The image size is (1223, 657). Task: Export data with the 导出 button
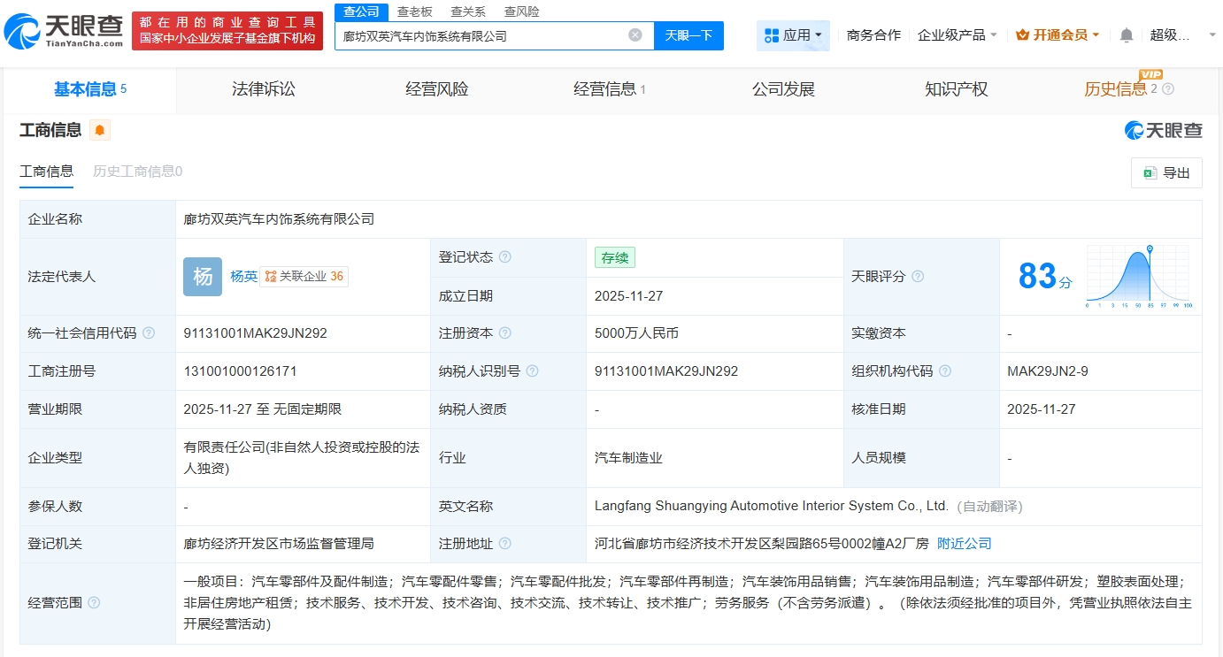tap(1166, 172)
